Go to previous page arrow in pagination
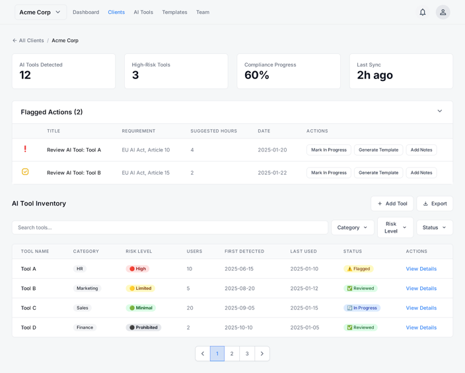 [203, 354]
